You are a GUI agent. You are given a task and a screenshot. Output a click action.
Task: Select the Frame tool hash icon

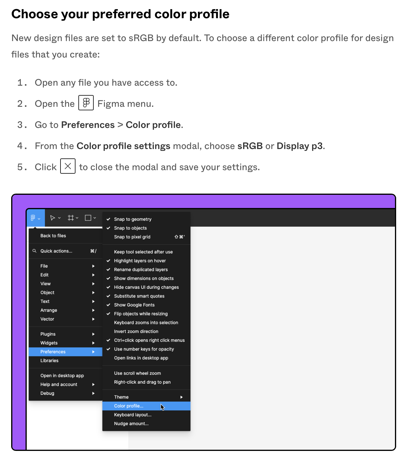point(70,218)
